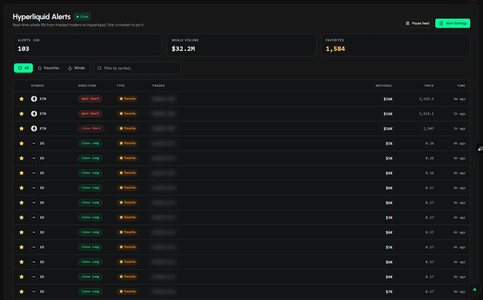This screenshot has height=300, width=483.
Task: Click the '3h ago' time cell
Action: (x=459, y=129)
